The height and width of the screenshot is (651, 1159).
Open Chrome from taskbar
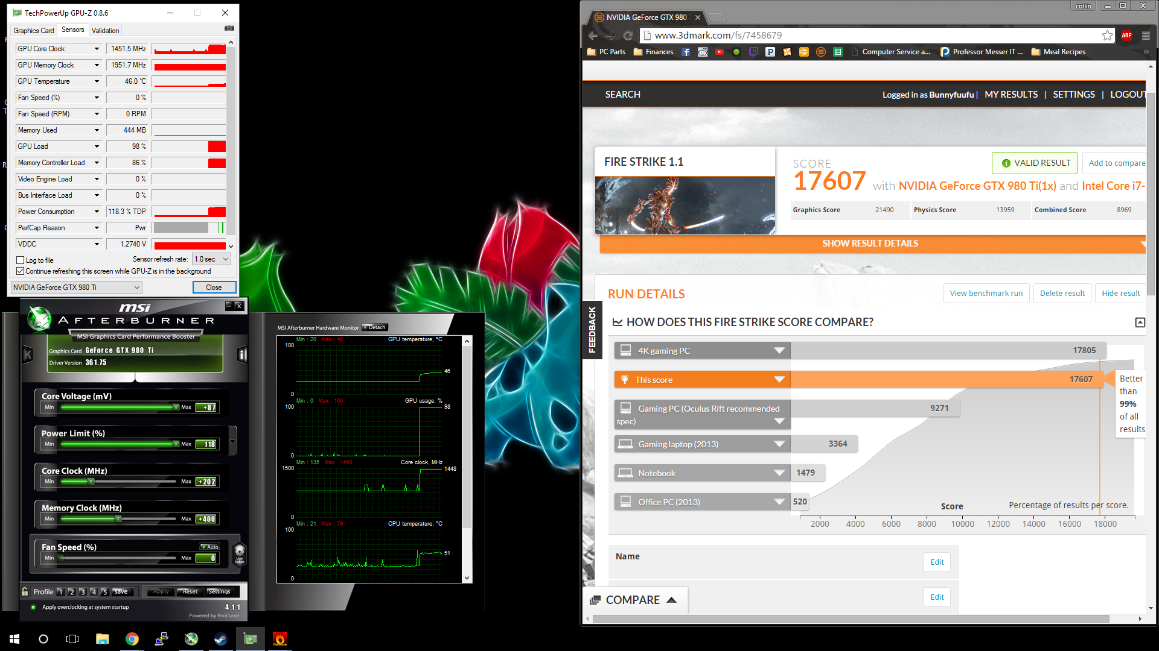[x=132, y=638]
